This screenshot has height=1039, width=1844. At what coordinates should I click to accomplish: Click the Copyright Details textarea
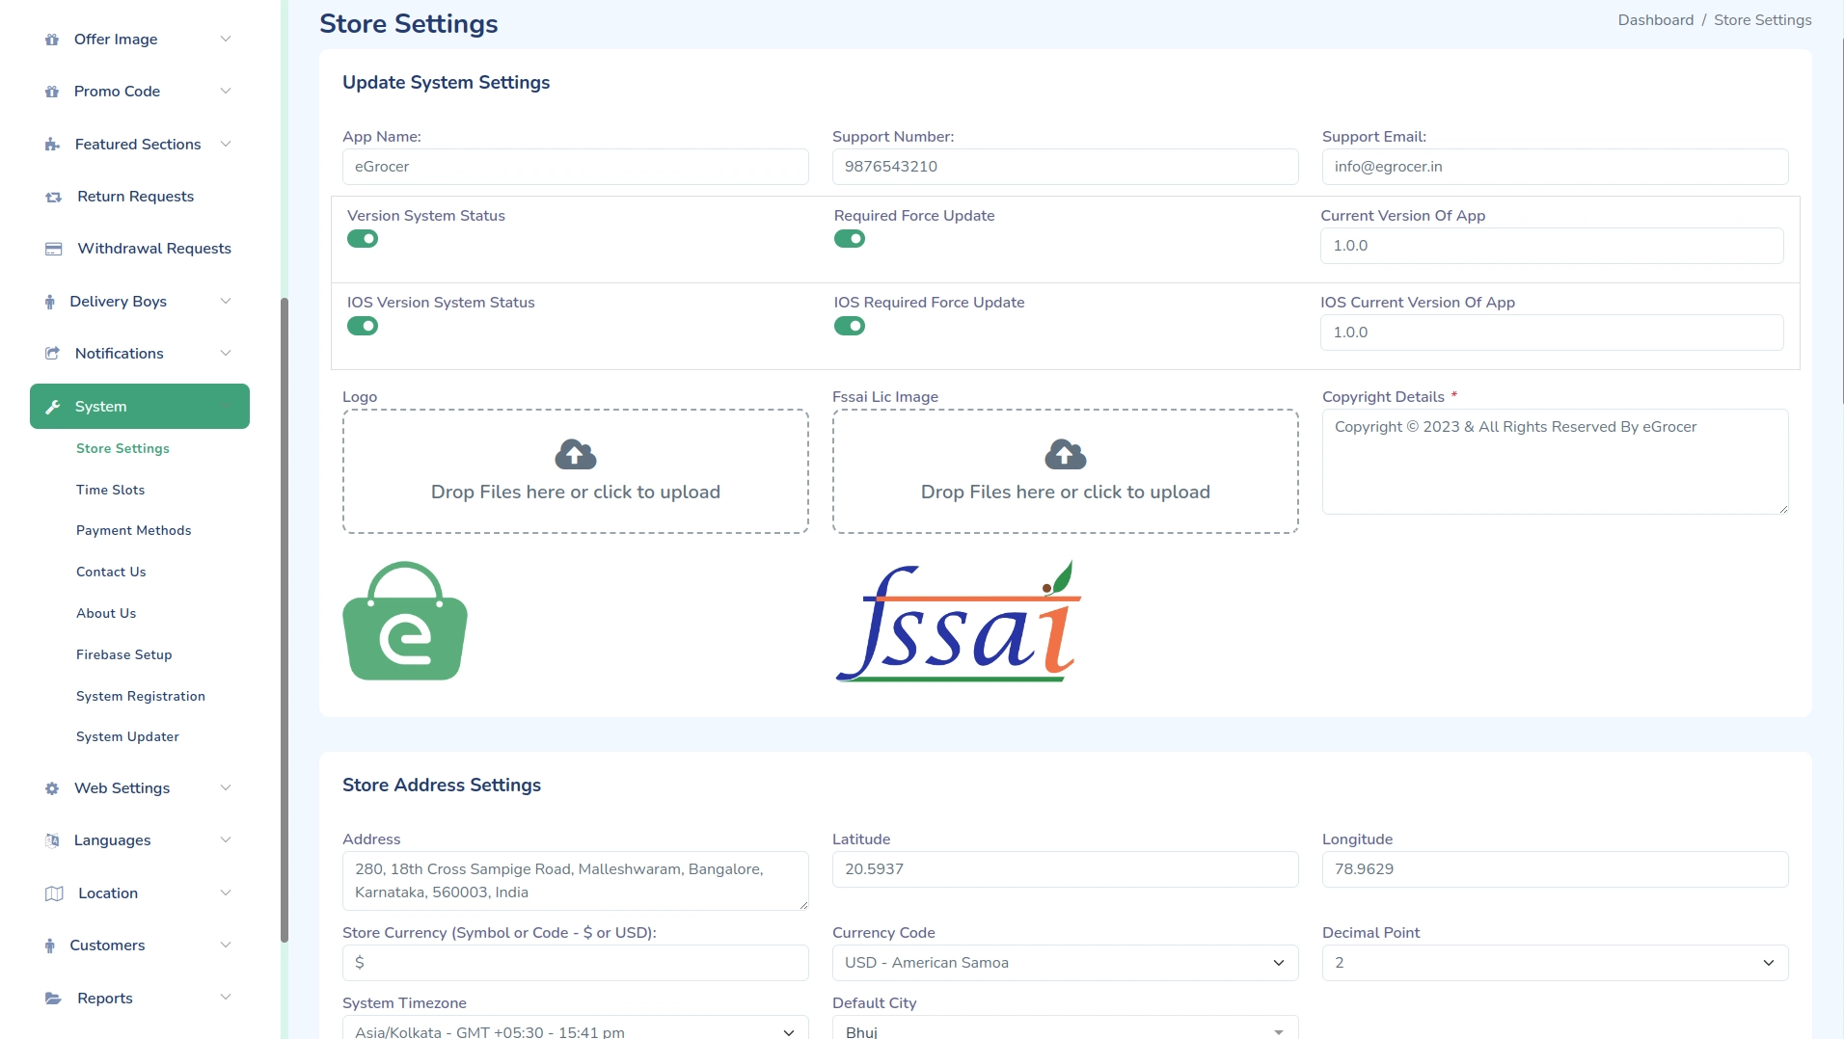(x=1556, y=462)
